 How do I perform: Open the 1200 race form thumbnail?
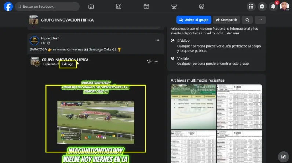(x=240, y=107)
